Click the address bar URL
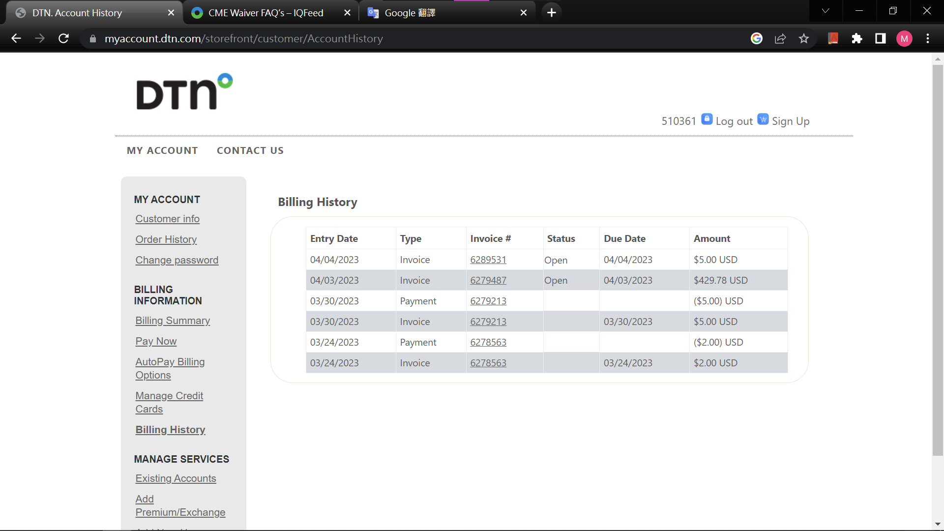Screen dimensions: 944x531 [244, 38]
